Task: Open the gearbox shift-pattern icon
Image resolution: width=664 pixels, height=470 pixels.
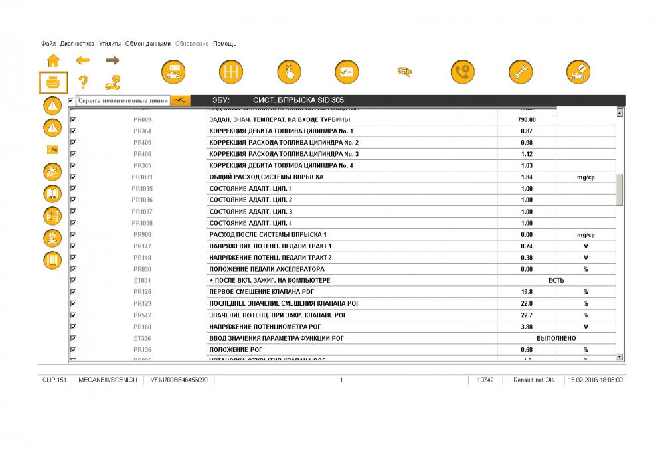Action: pos(231,72)
